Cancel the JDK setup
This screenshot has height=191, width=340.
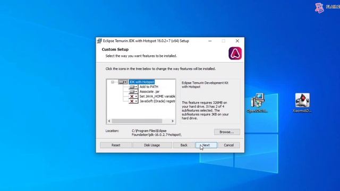coord(229,145)
